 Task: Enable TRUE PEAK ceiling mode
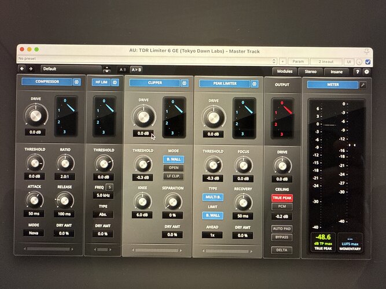pos(282,198)
